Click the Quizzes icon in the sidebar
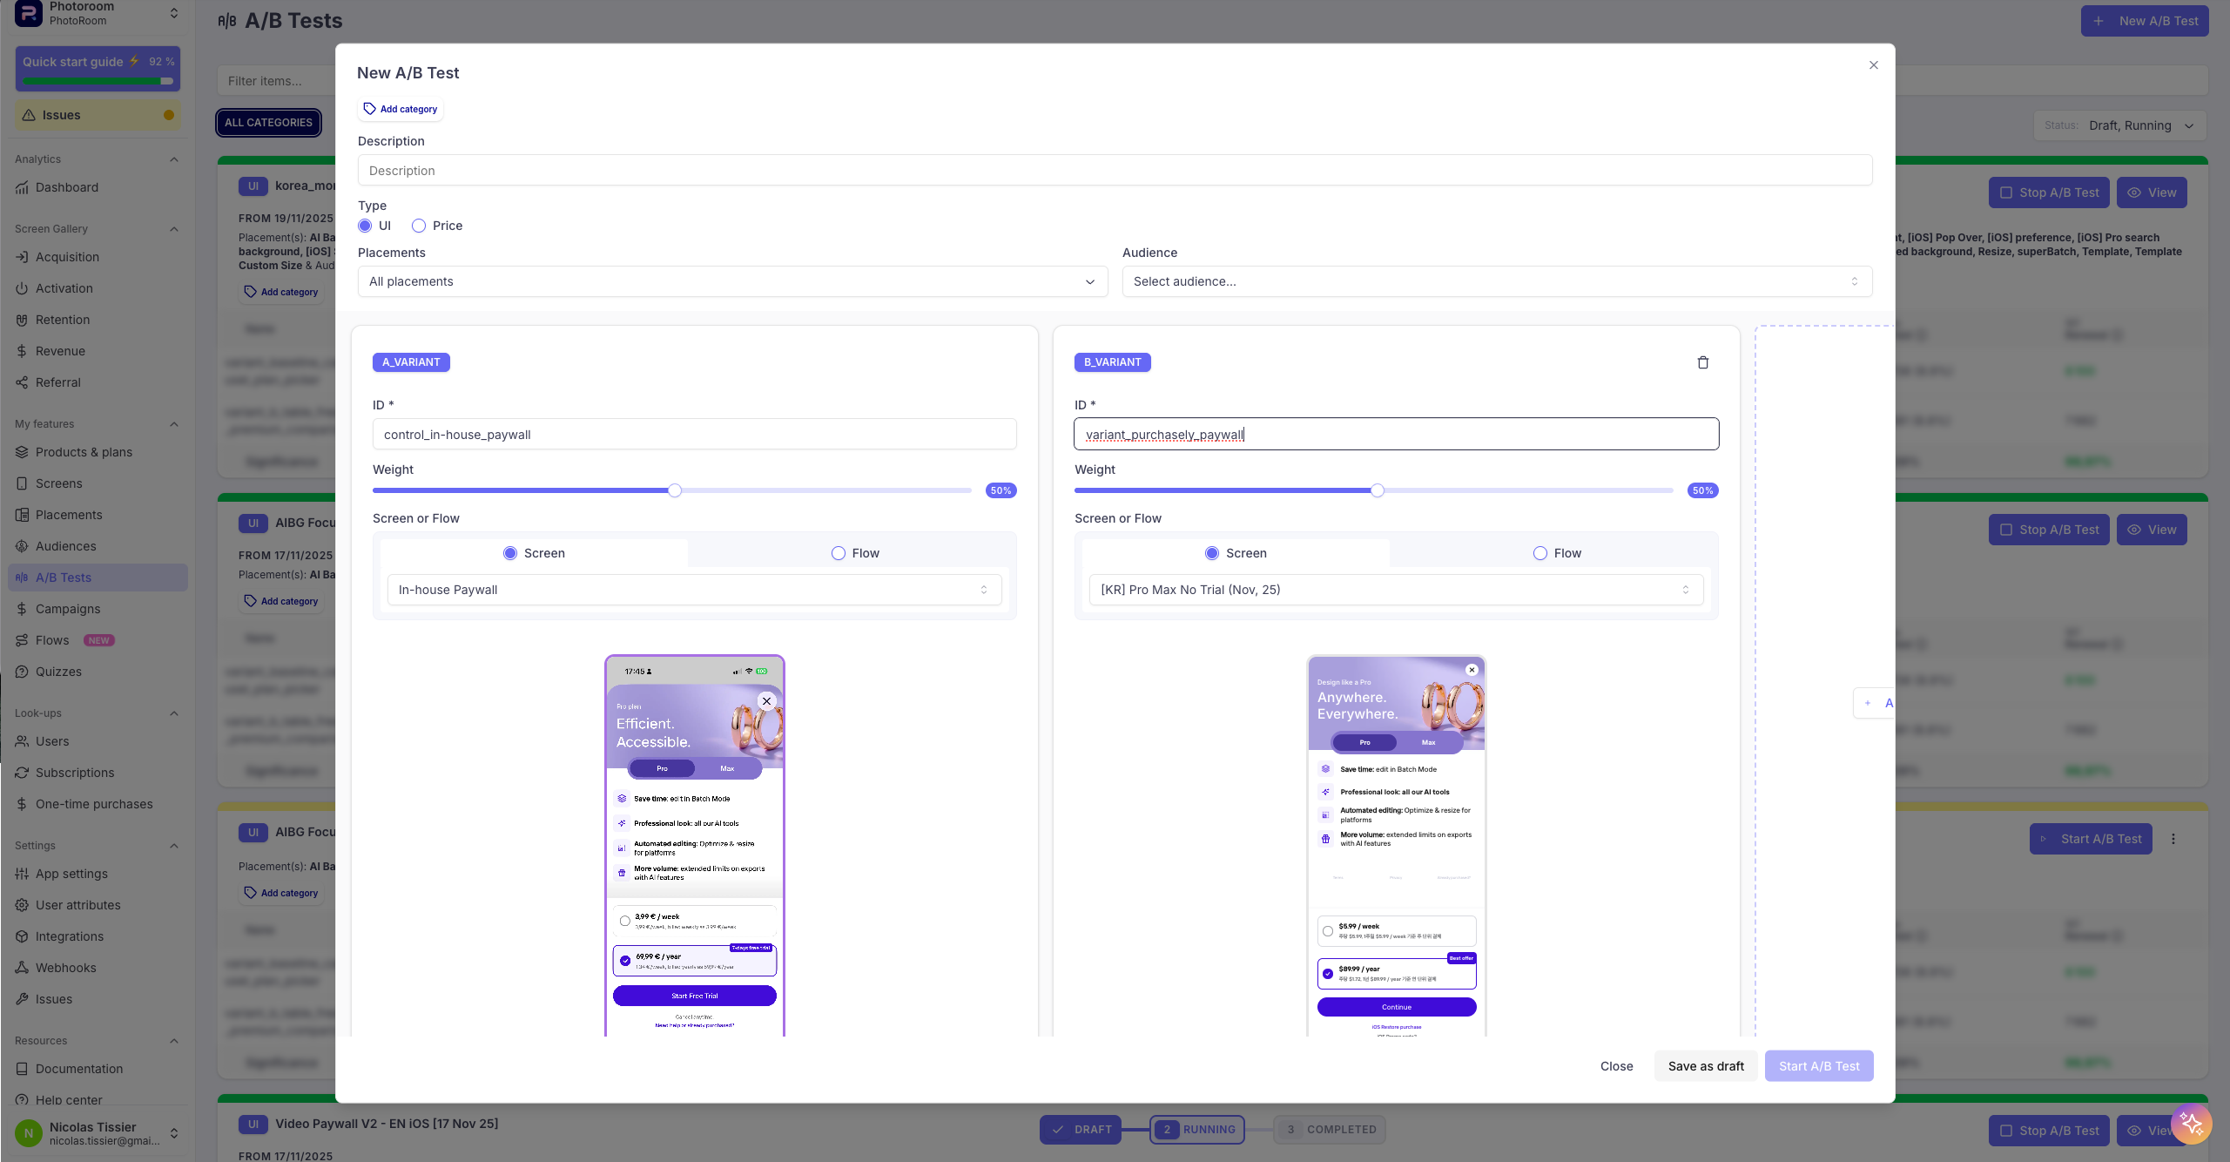The width and height of the screenshot is (2230, 1162). (x=22, y=672)
